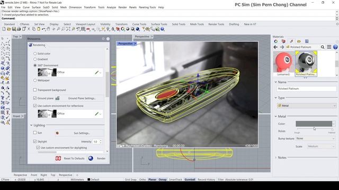Click the Undo arrow icon

coord(43,29)
